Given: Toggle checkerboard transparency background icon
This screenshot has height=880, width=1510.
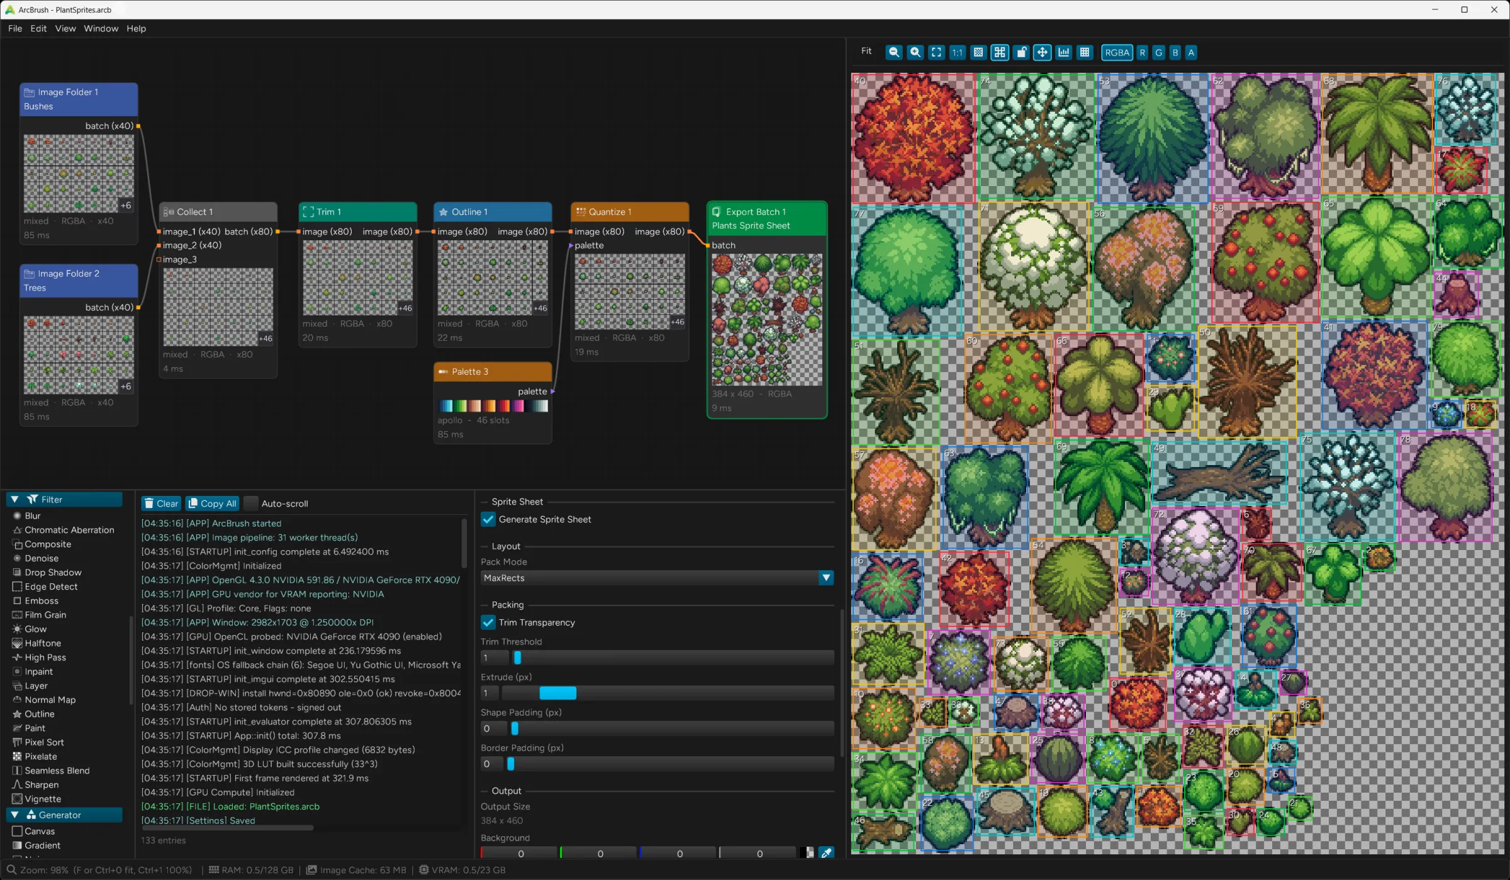Looking at the screenshot, I should 978,53.
